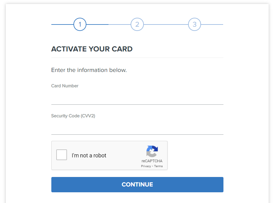Click the progress line between steps 2 and 3
This screenshot has height=203, width=280.
tap(166, 24)
